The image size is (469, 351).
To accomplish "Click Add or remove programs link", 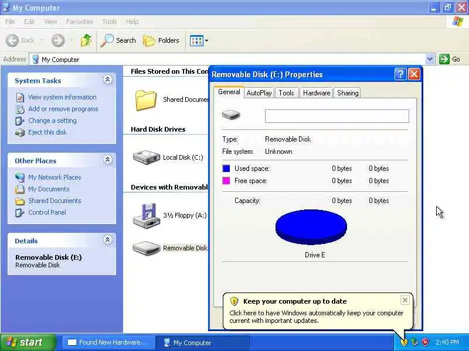I will coord(63,109).
